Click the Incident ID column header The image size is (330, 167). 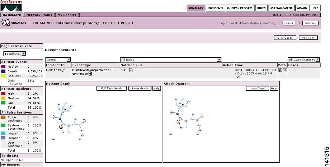(58, 65)
